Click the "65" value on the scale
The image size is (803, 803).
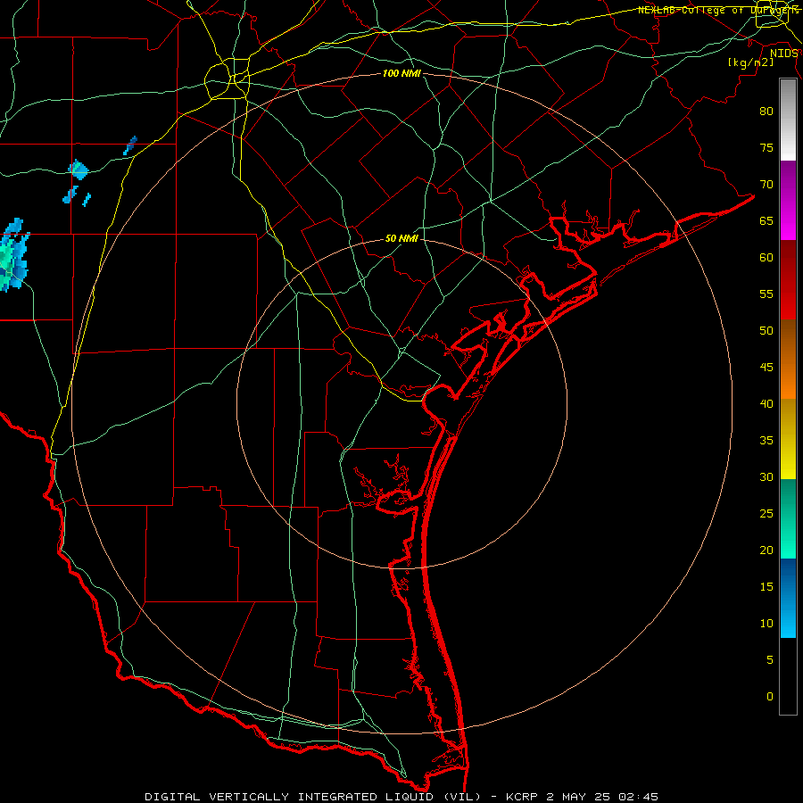pyautogui.click(x=766, y=221)
